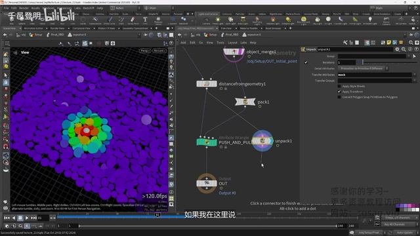Toggle the pin on the network pane
The image size is (420, 236).
[x=411, y=35]
